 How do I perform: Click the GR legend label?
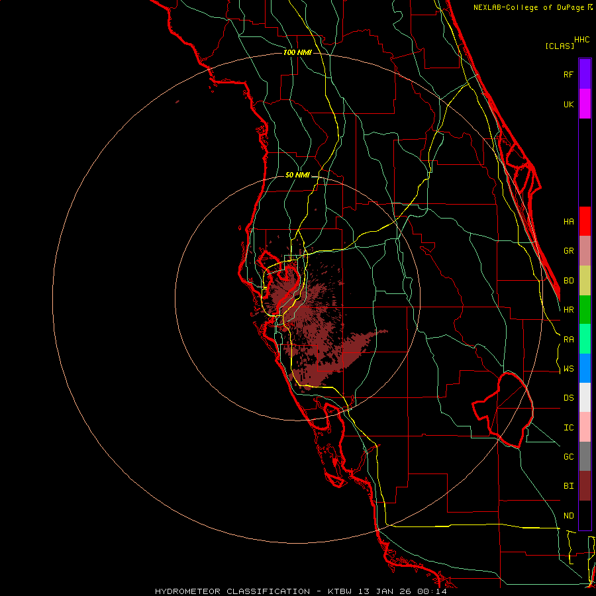pyautogui.click(x=568, y=251)
